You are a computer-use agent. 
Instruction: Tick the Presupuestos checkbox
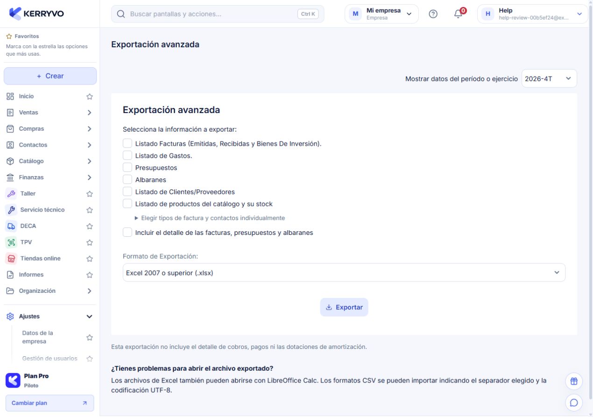coord(127,167)
